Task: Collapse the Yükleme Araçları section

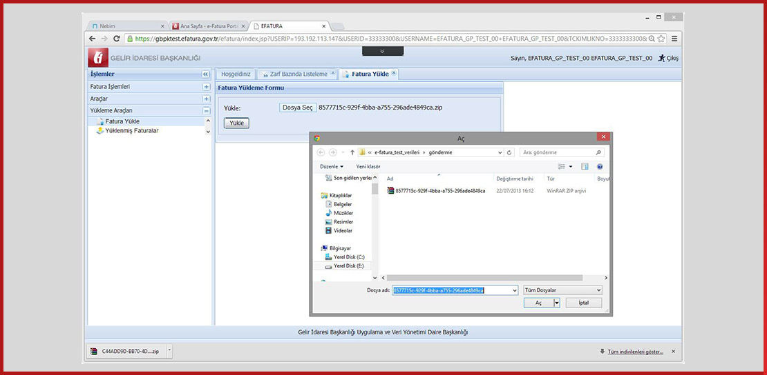Action: [207, 111]
